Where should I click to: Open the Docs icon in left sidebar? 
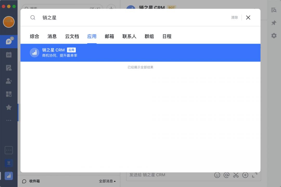coord(9,68)
